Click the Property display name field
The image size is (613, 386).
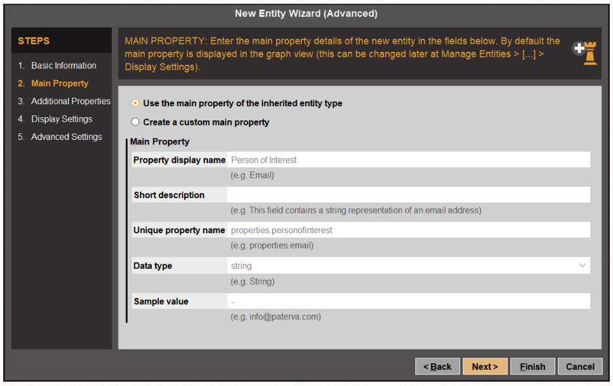click(408, 160)
